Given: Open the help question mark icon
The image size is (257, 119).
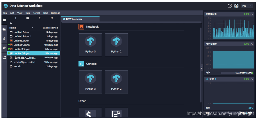Looking at the screenshot, I should 230,6.
